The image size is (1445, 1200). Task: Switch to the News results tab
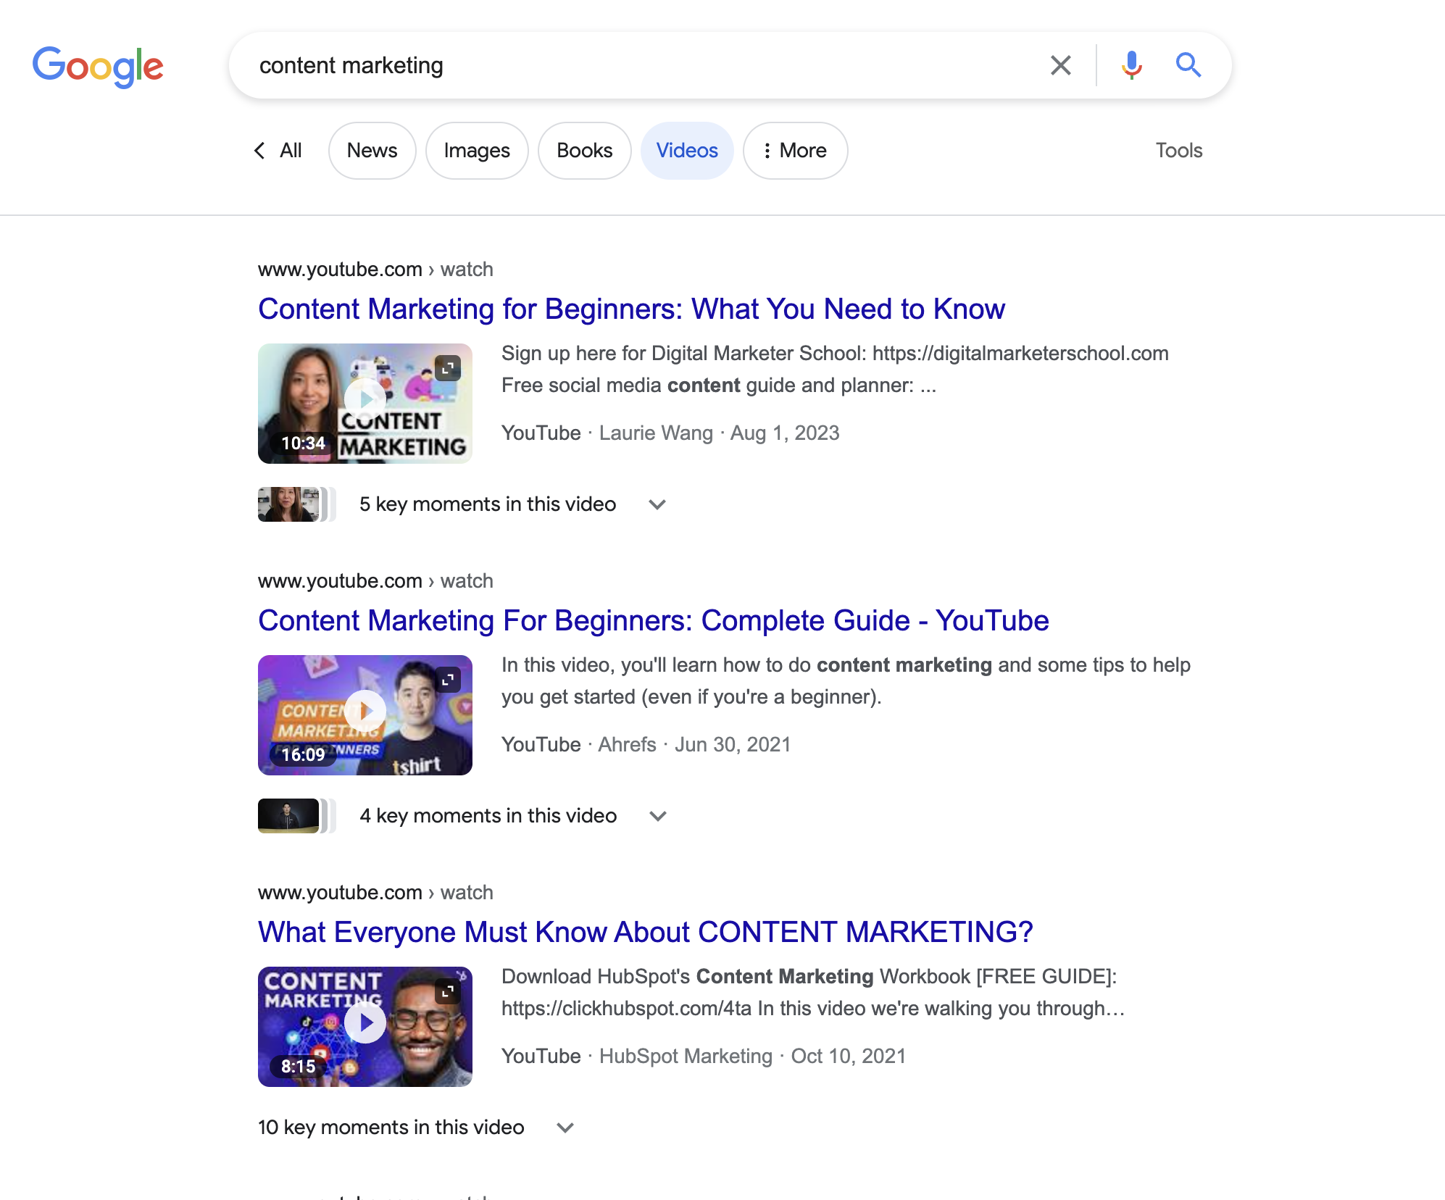372,150
